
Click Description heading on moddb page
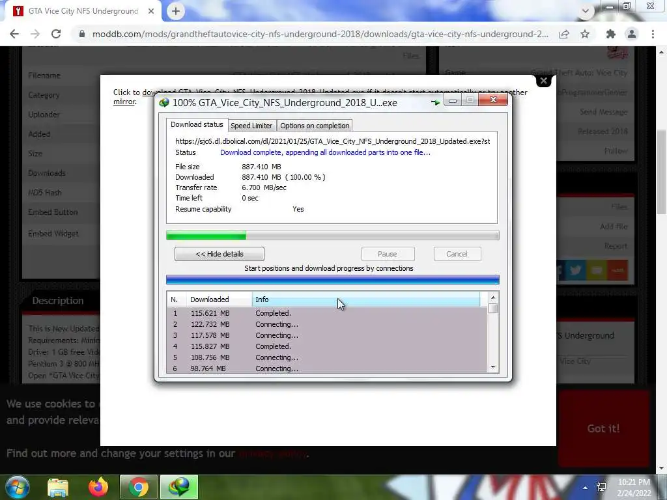coord(58,301)
